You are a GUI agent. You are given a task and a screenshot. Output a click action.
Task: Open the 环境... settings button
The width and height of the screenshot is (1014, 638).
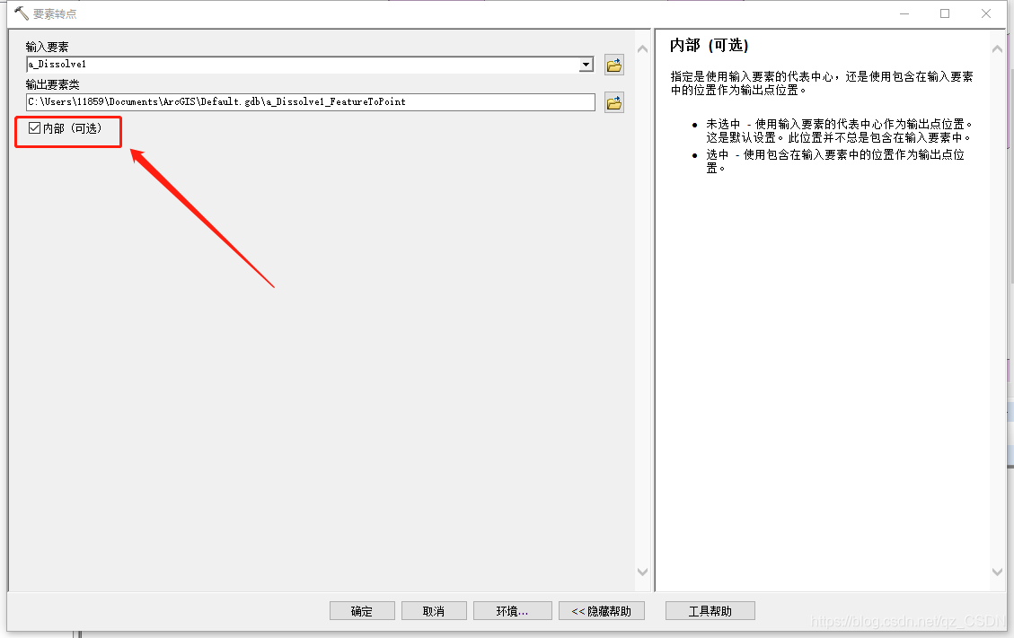pyautogui.click(x=512, y=611)
